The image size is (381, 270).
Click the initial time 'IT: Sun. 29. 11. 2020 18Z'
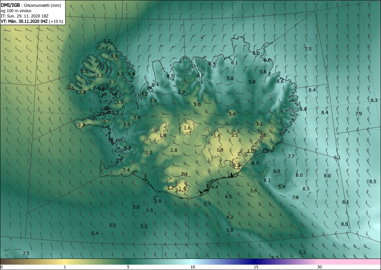click(x=25, y=16)
